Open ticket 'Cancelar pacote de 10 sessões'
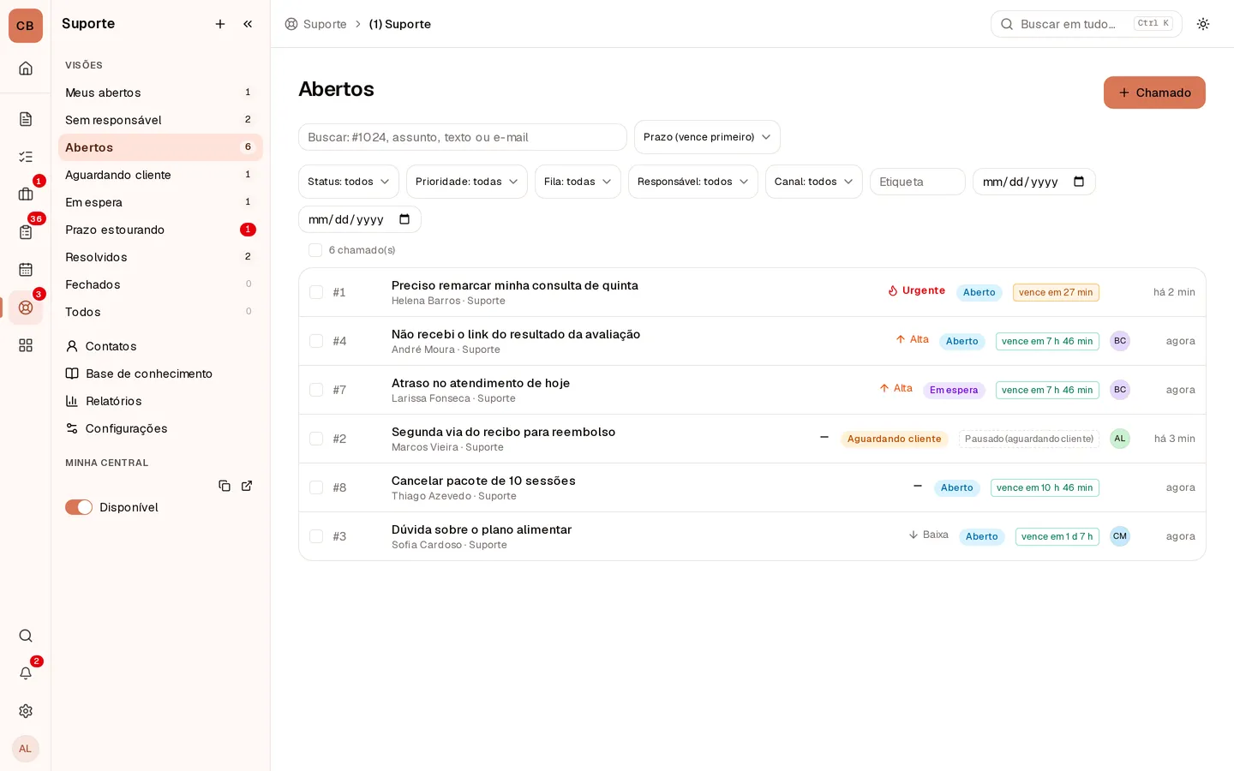Viewport: 1234px width, 771px height. (483, 481)
